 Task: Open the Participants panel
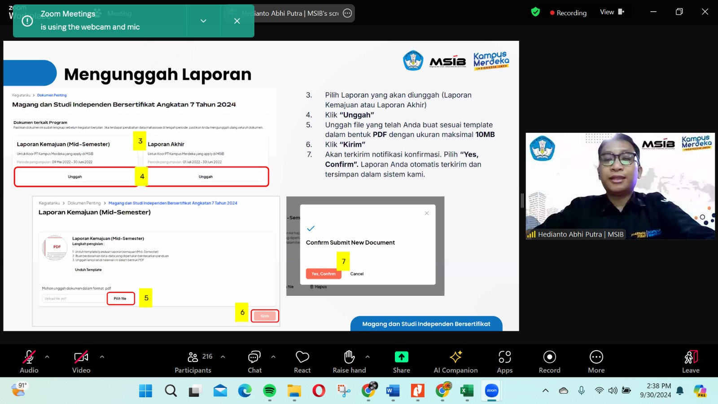click(193, 362)
